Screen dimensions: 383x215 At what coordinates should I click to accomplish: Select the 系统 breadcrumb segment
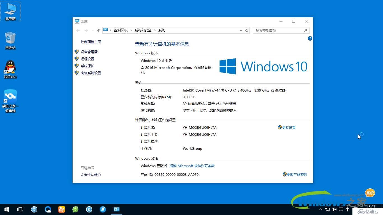pyautogui.click(x=162, y=30)
